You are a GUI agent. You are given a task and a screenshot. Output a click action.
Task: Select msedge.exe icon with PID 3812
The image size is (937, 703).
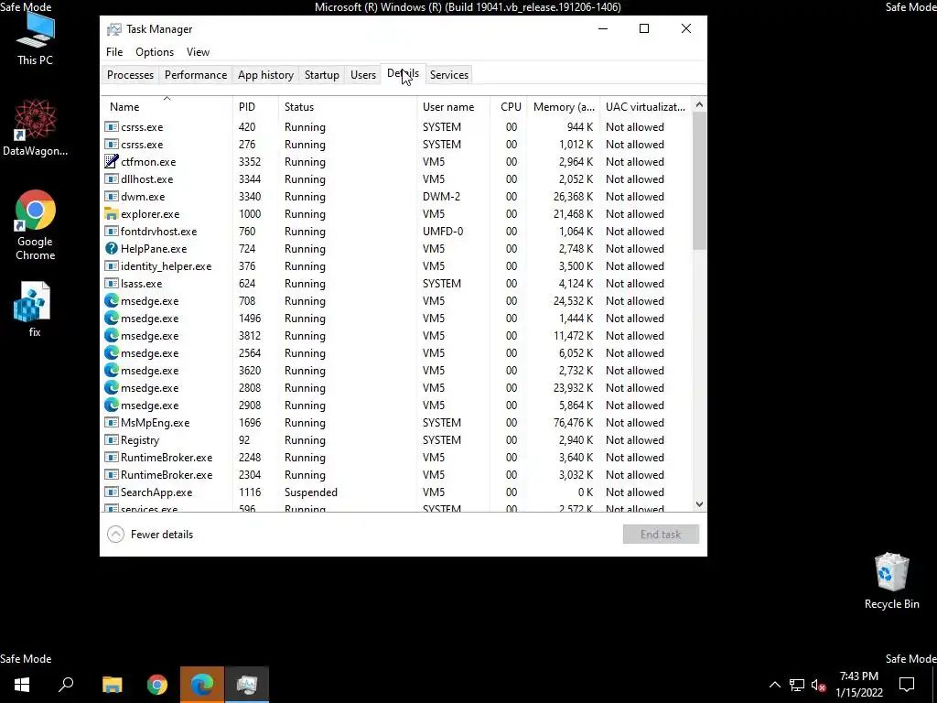(x=111, y=335)
